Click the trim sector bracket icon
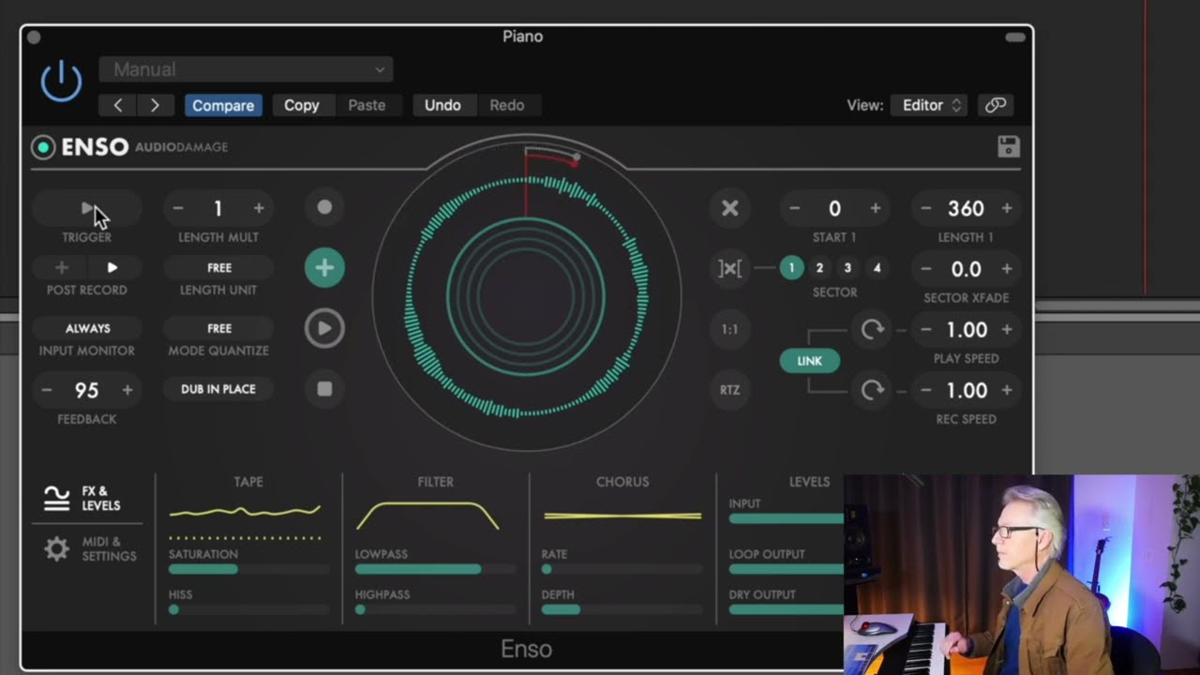Viewport: 1200px width, 675px height. (729, 269)
